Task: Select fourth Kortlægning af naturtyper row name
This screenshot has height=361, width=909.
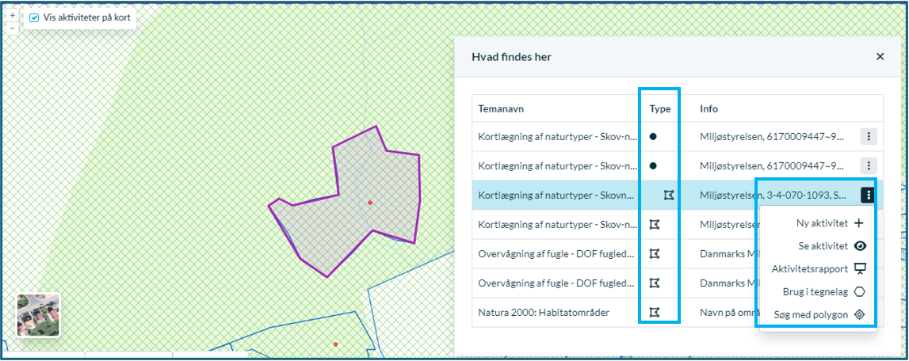Action: (558, 224)
